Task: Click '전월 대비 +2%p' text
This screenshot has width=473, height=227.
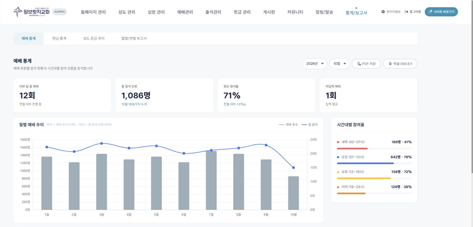Action: 235,104
